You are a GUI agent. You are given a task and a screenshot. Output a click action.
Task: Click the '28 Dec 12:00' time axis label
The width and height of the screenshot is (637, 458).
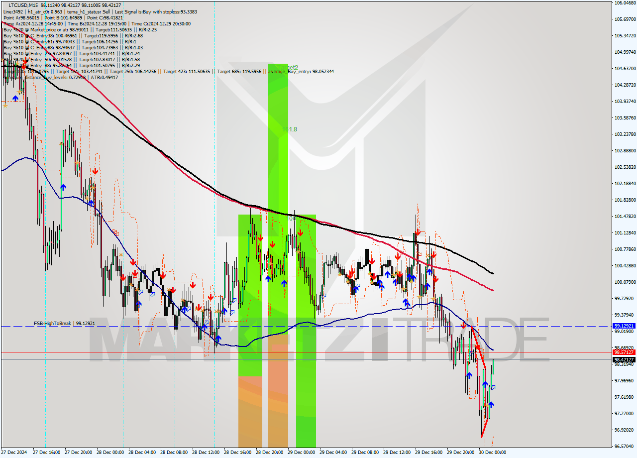206,453
